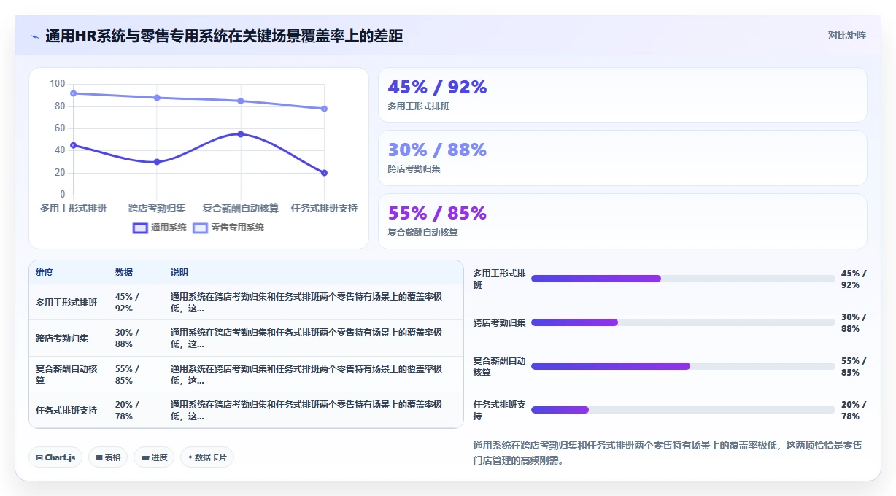Click 通用系统 chart point at 跨店考勤归集 (30)
896x496 pixels.
coord(157,162)
